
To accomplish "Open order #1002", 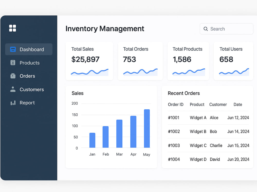I will [174, 131].
